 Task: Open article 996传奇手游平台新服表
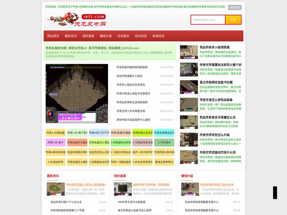coord(132,202)
